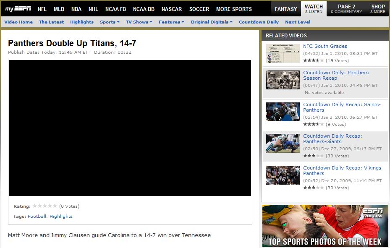Open Panthers Season Recap thumbnail
The width and height of the screenshot is (390, 248).
click(283, 80)
